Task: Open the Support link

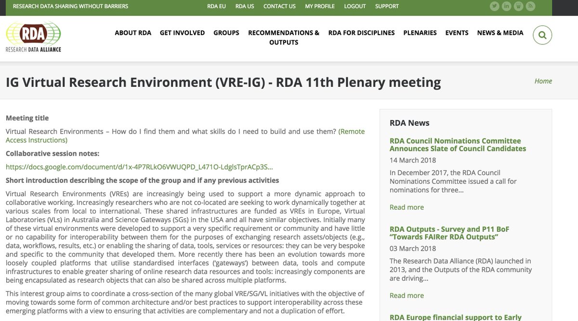Action: point(387,6)
